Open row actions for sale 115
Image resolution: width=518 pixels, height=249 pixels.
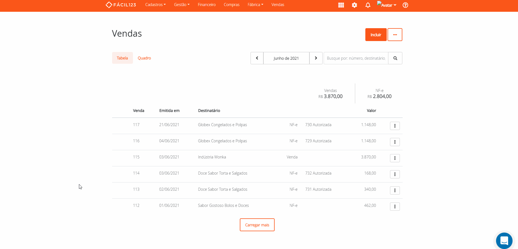coord(395,158)
